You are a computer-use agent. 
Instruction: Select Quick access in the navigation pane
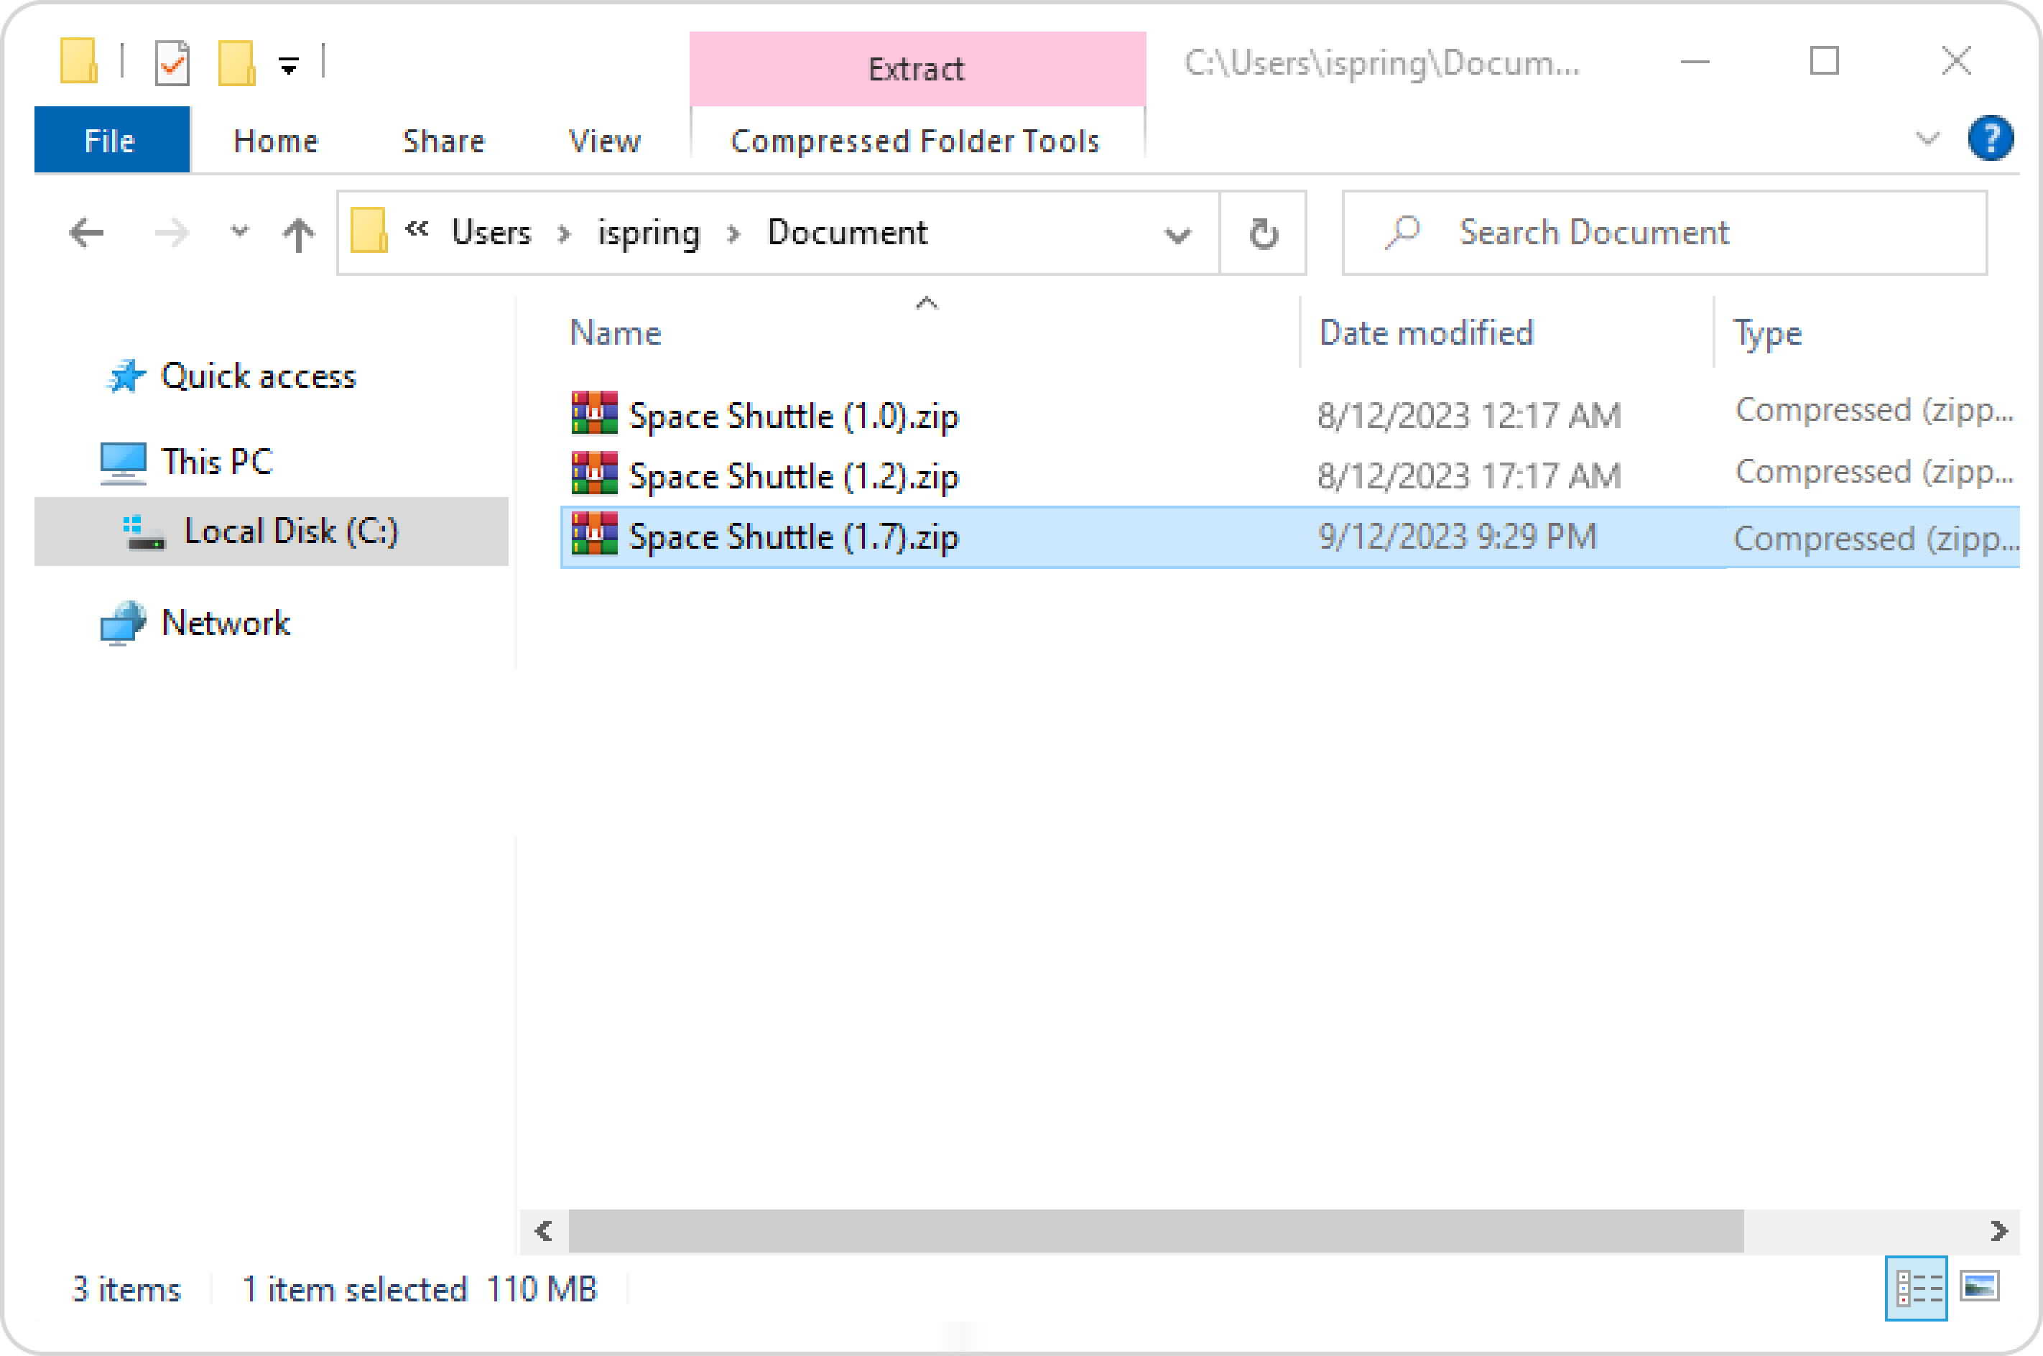(x=258, y=376)
